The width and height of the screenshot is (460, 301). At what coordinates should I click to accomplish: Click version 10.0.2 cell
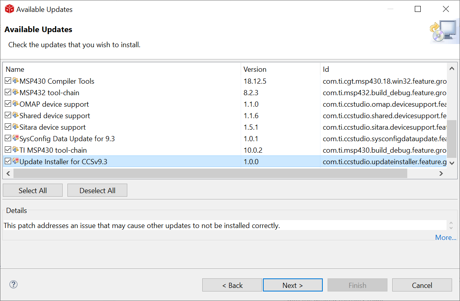253,150
